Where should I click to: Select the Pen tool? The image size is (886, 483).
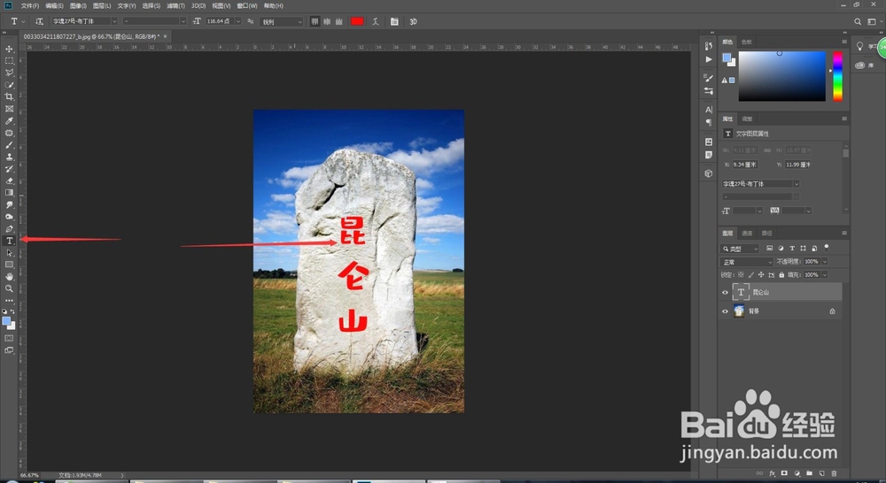(x=9, y=228)
